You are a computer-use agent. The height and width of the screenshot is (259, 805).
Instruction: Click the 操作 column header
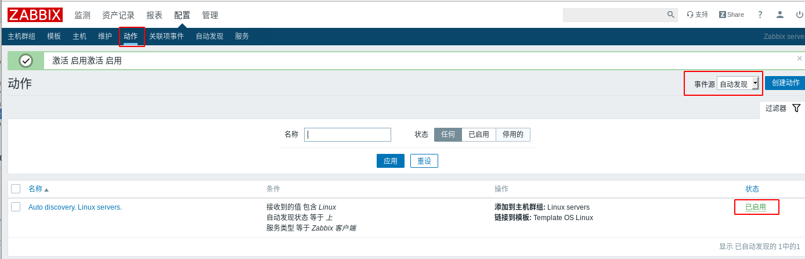coord(501,189)
